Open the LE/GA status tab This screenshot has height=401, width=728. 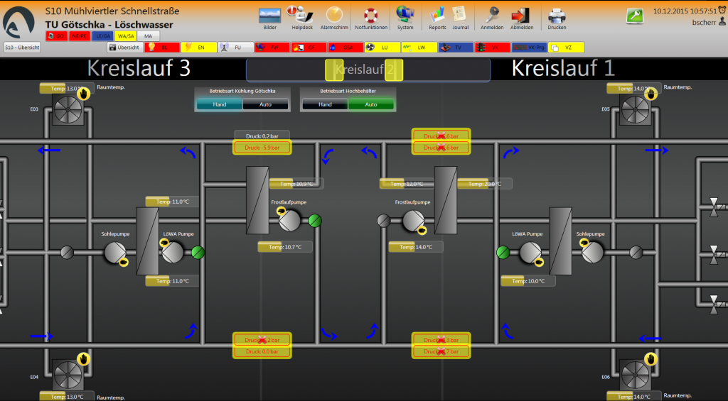[x=102, y=35]
